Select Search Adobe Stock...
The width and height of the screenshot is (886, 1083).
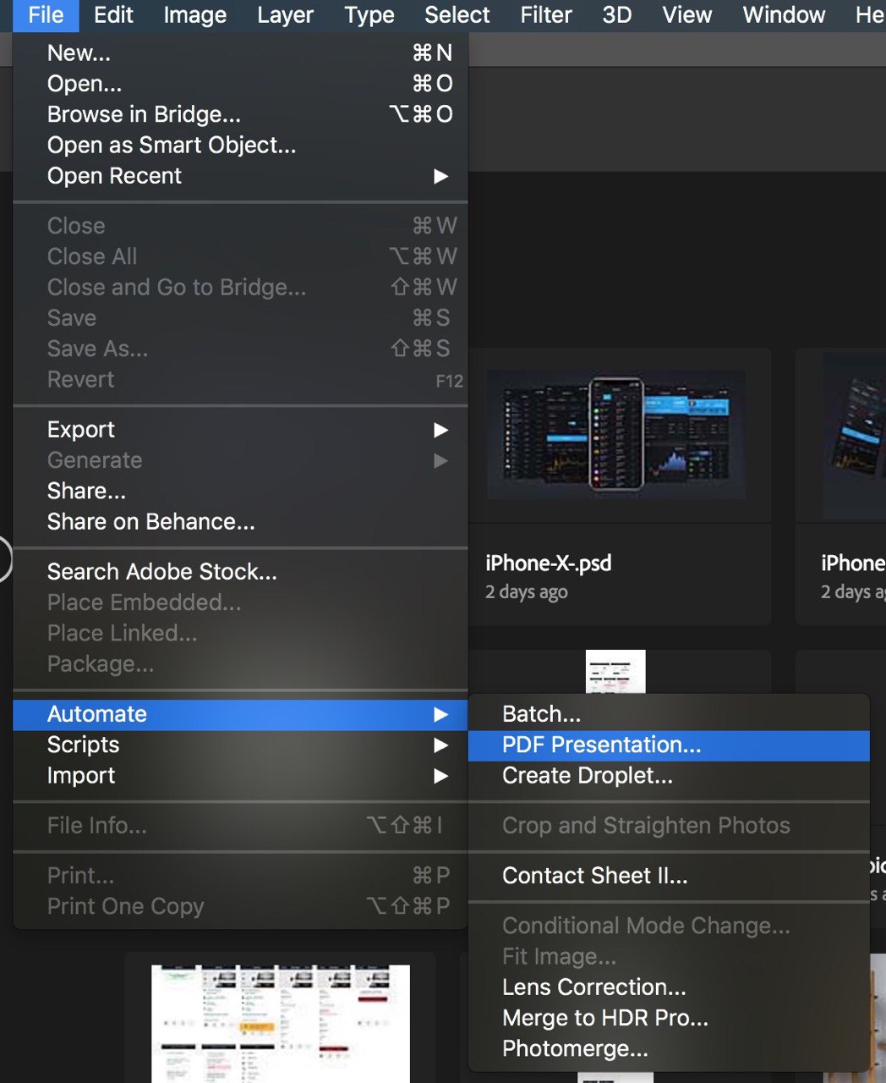click(x=241, y=572)
